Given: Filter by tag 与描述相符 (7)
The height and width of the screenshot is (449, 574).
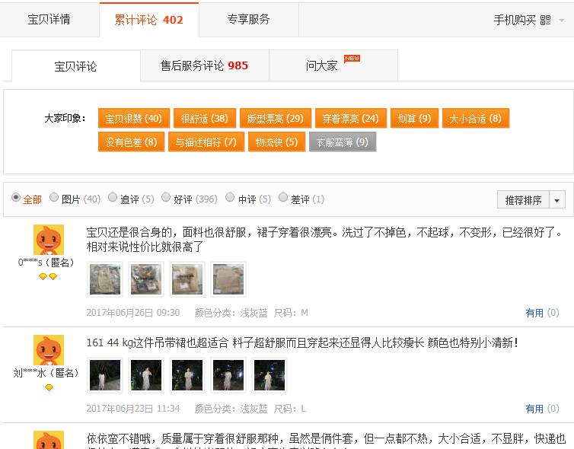Looking at the screenshot, I should (x=206, y=142).
